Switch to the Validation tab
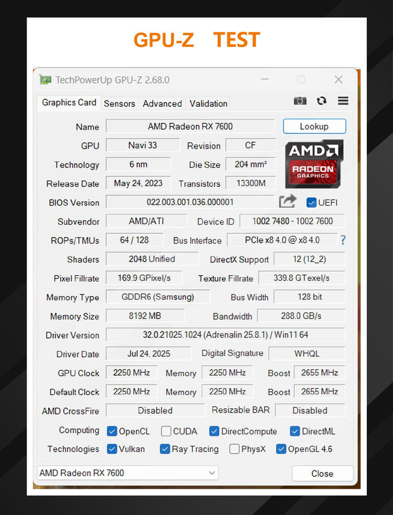This screenshot has width=393, height=515. tap(208, 104)
